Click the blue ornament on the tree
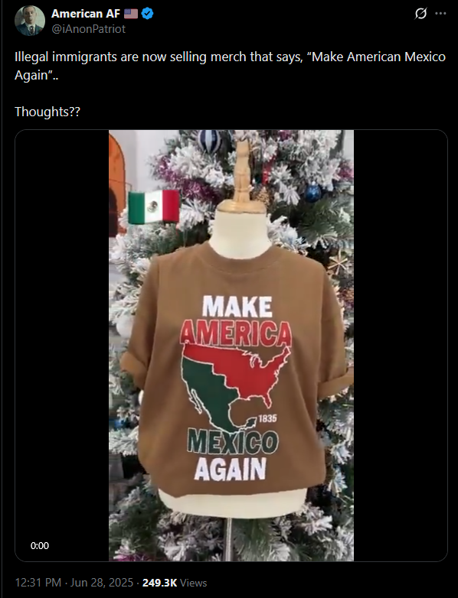The width and height of the screenshot is (458, 598). coord(312,192)
